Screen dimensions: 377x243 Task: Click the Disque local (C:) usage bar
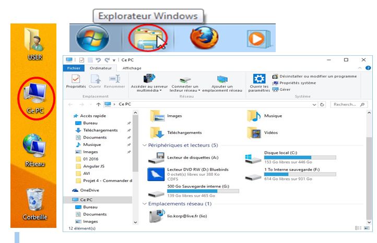click(x=300, y=157)
